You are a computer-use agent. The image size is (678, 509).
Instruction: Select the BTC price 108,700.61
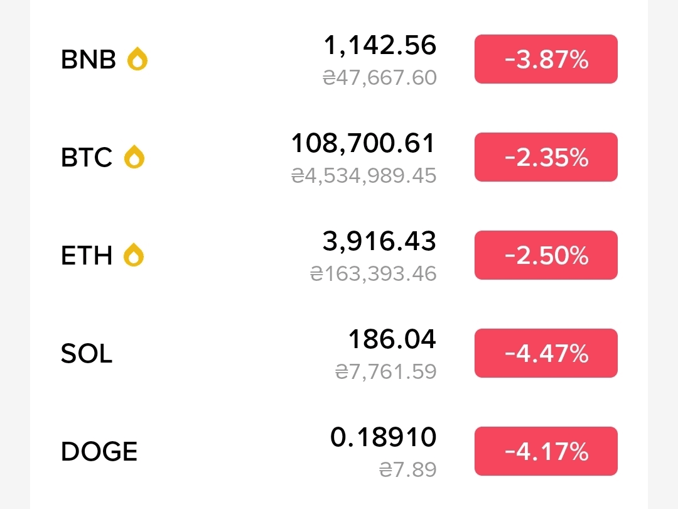pos(363,143)
